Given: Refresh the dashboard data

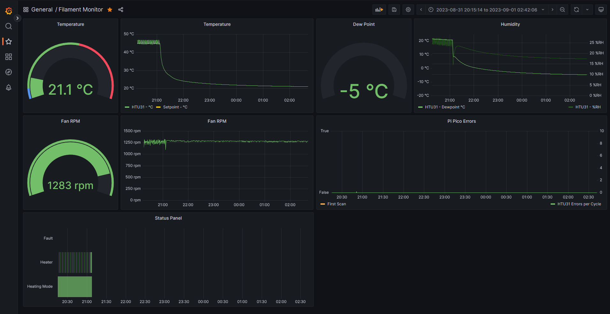Looking at the screenshot, I should coord(576,10).
